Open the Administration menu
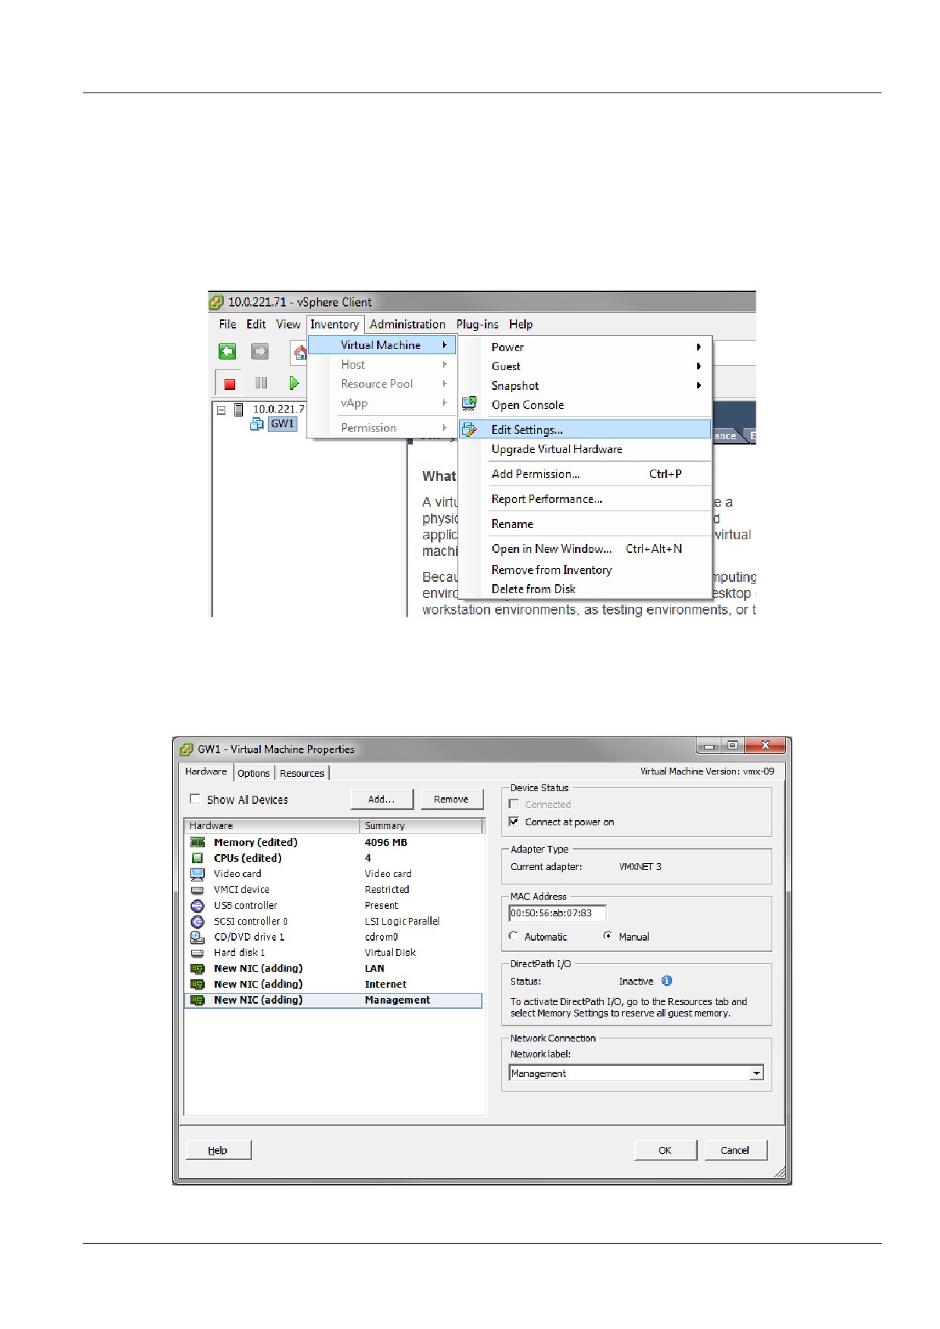Viewport: 940px width, 1329px height. tap(407, 325)
